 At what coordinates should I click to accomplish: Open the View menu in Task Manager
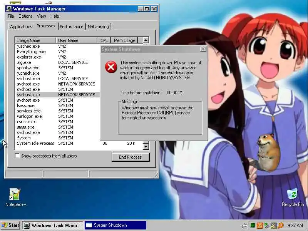tap(41, 16)
